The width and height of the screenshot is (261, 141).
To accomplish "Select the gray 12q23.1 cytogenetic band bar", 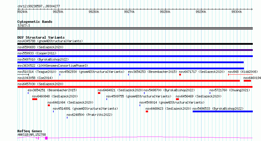I will (135, 28).
